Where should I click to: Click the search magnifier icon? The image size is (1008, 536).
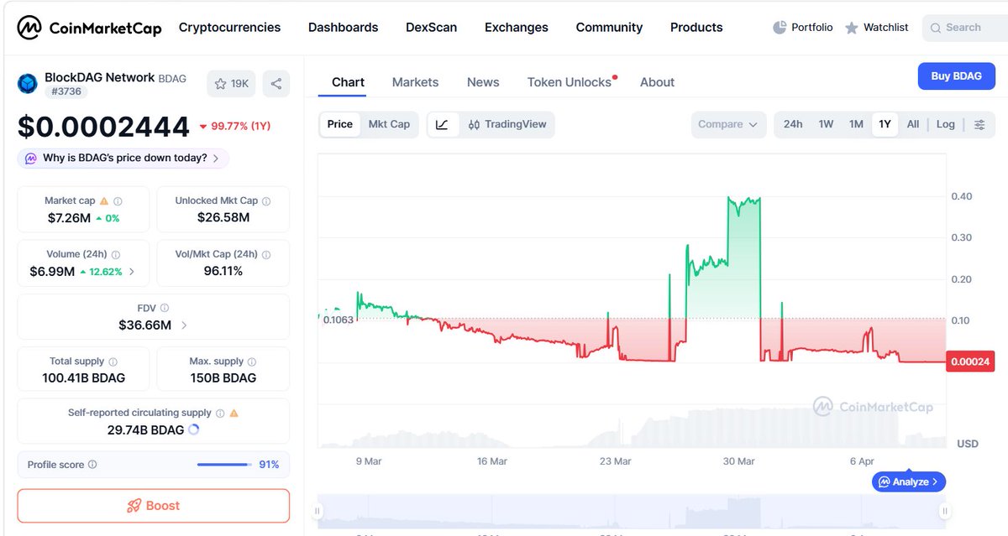(x=935, y=28)
